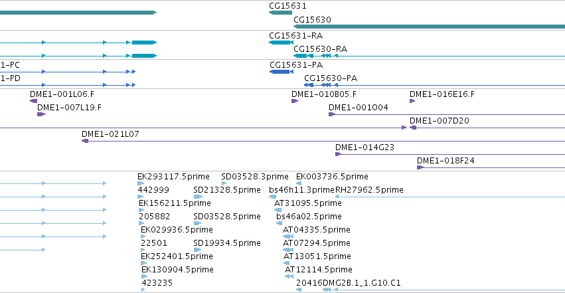This screenshot has height=293, width=565.
Task: Click the EK293117.5prime EST glyph
Action: click(141, 183)
